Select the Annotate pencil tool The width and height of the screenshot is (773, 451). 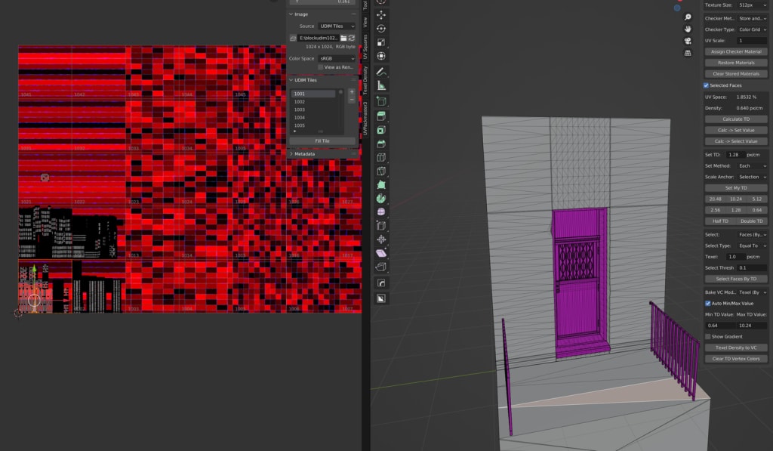381,72
